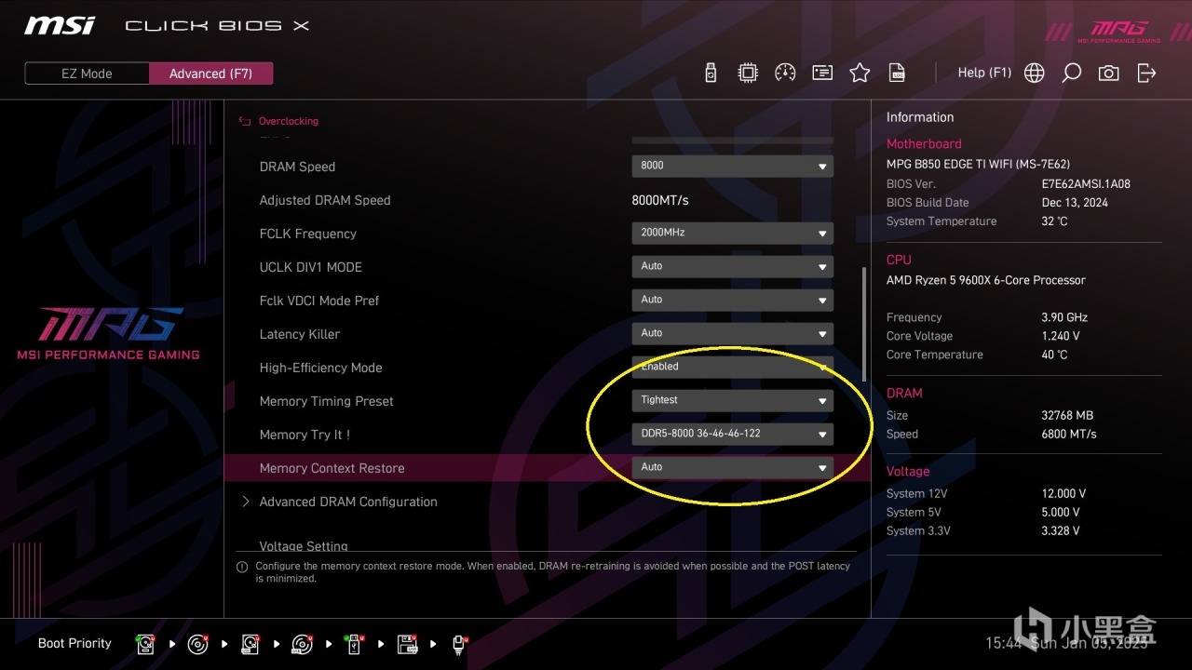Select the USB hard disk boot device

click(251, 643)
